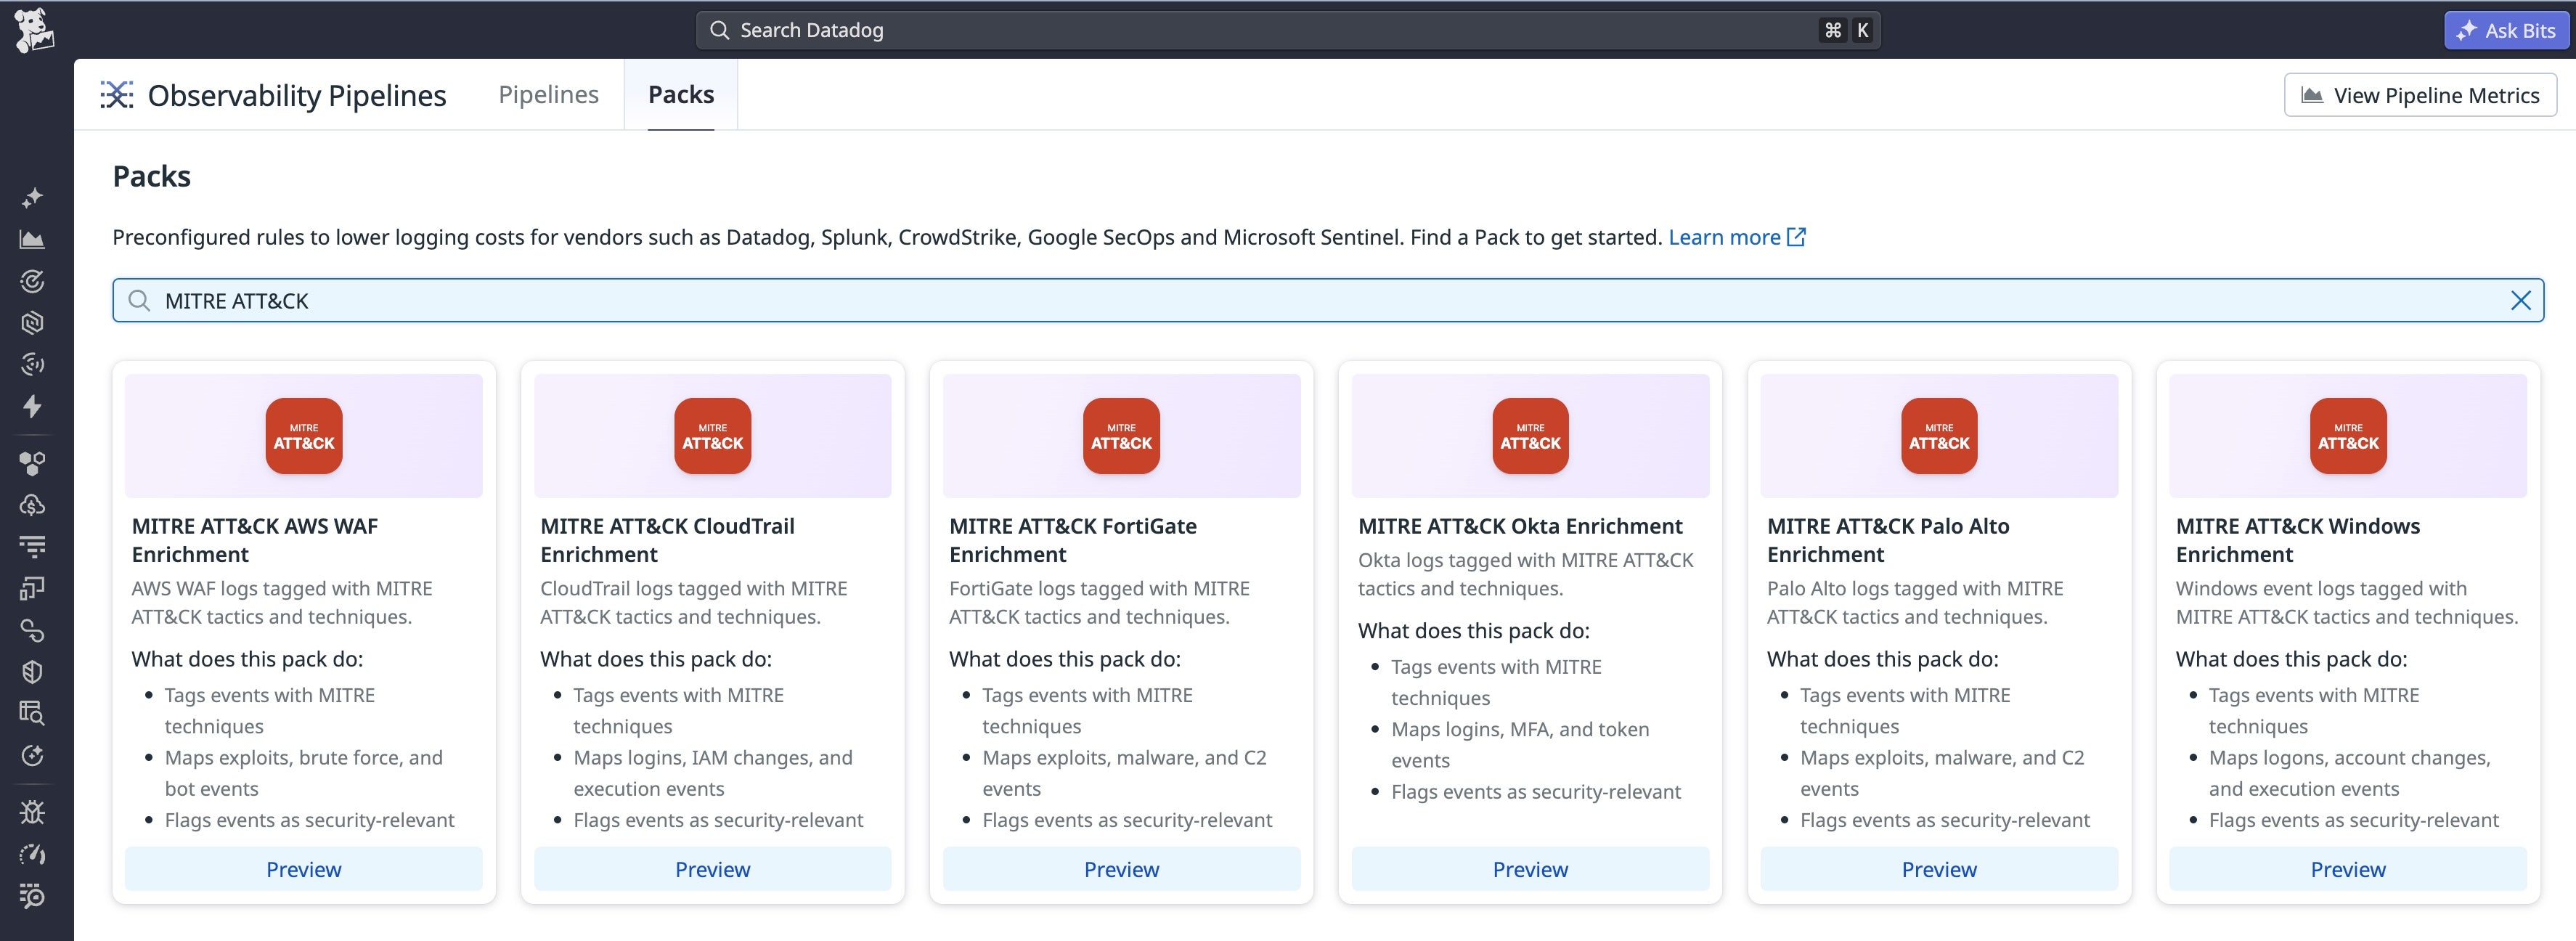The image size is (2576, 941).
Task: Click the Windows pack MITRE logo
Action: [x=2348, y=436]
